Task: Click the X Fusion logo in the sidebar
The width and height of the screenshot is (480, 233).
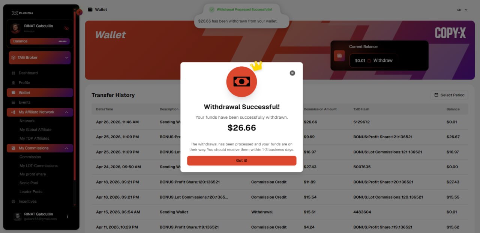Action: 22,13
